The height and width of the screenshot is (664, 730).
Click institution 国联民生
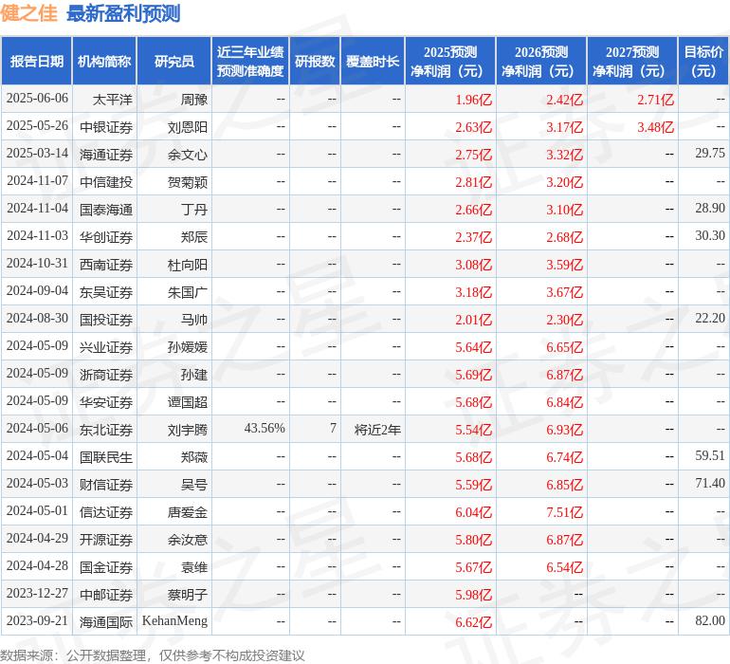[105, 456]
